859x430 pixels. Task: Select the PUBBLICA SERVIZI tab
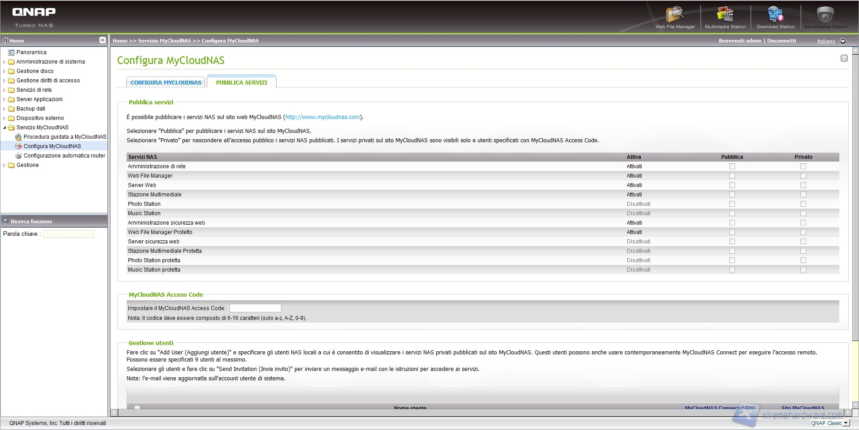click(241, 83)
